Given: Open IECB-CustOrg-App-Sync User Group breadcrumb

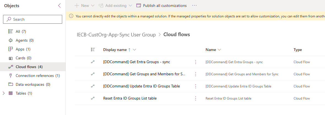Looking at the screenshot, I should 116,34.
